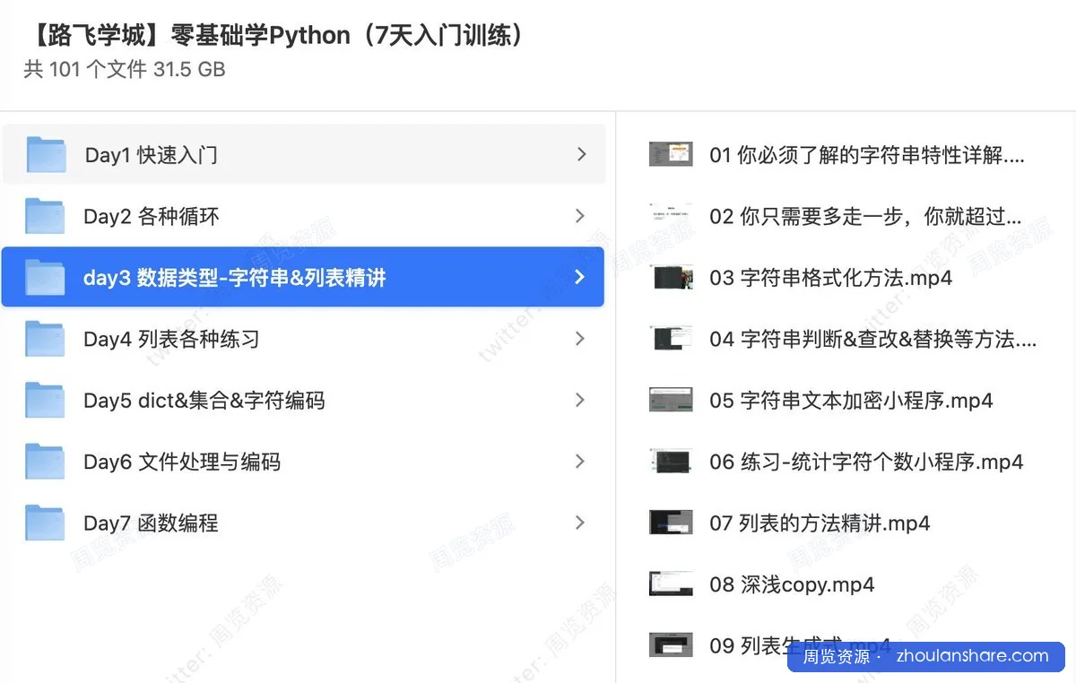Click the Day2 各种循环 folder icon

tap(45, 216)
